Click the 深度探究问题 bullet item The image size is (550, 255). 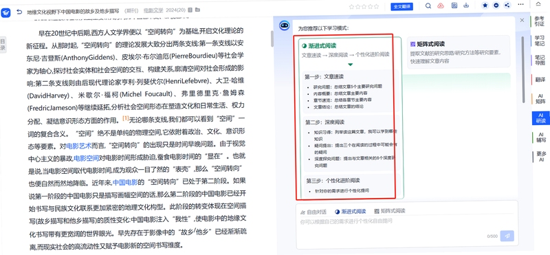coord(355,162)
